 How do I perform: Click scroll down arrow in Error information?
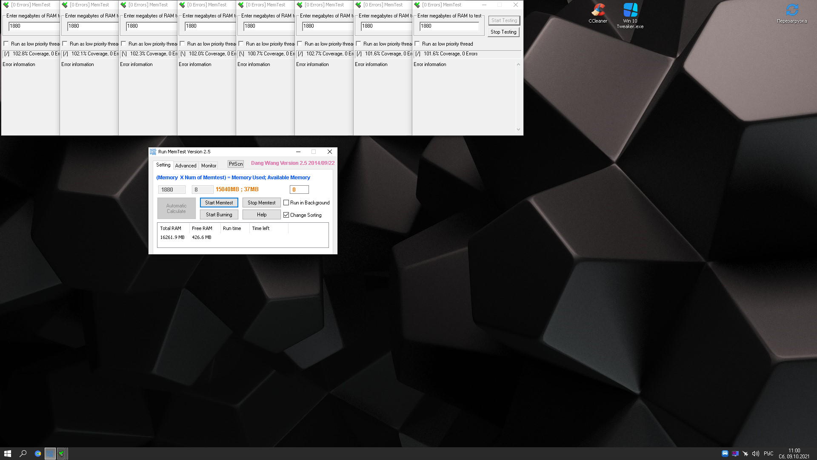point(518,129)
